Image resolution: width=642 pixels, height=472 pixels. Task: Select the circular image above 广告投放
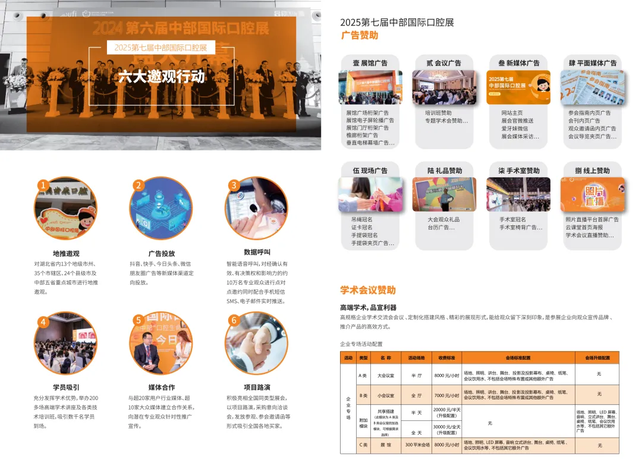pyautogui.click(x=161, y=209)
